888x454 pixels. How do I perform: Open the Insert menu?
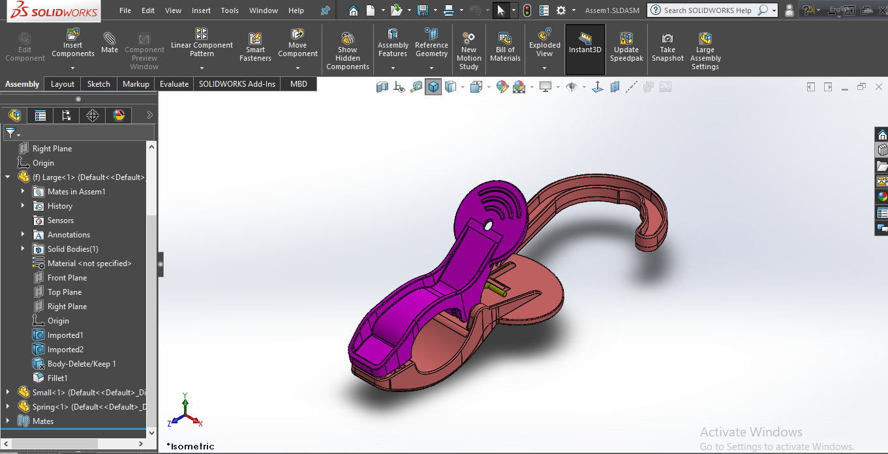click(201, 10)
